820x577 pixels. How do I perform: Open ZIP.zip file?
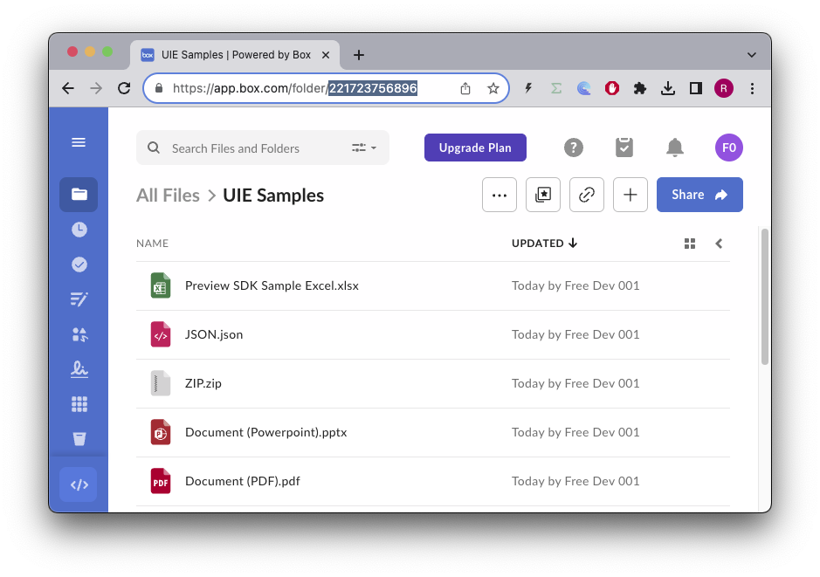coord(203,383)
